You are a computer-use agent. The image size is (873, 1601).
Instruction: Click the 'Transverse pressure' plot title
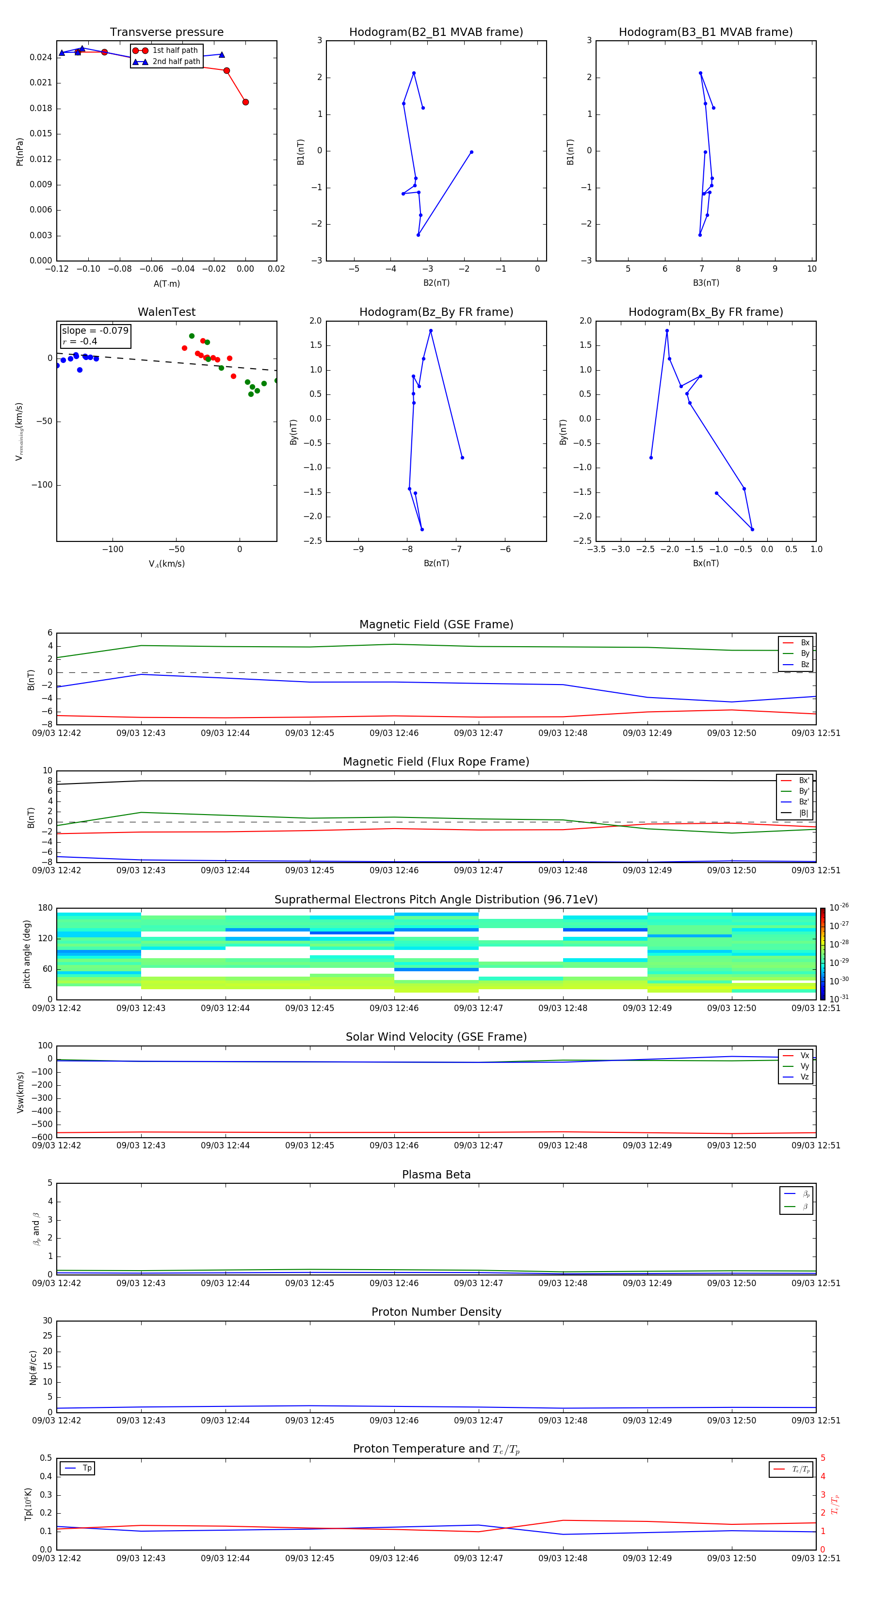pyautogui.click(x=166, y=33)
